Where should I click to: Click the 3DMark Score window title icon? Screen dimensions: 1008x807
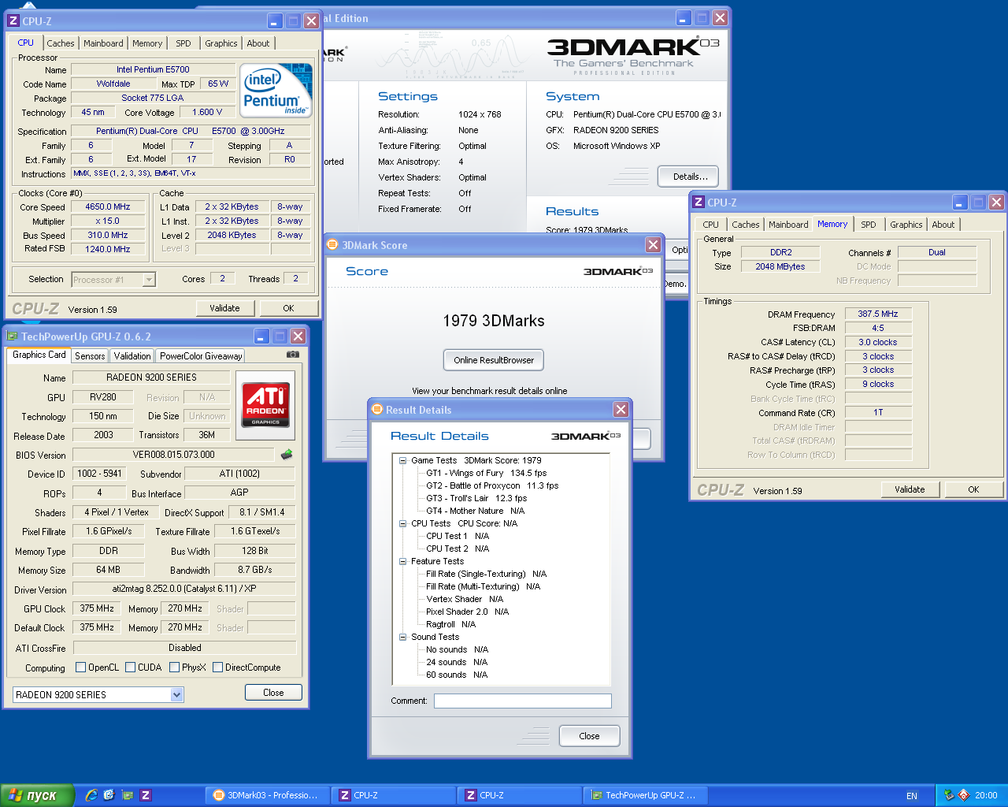pyautogui.click(x=332, y=245)
